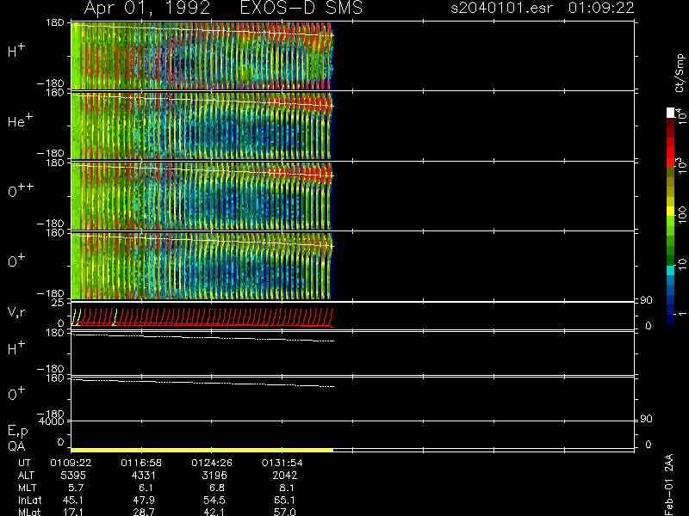The image size is (689, 516).
Task: Click the altitude value '5395'
Action: (x=73, y=476)
